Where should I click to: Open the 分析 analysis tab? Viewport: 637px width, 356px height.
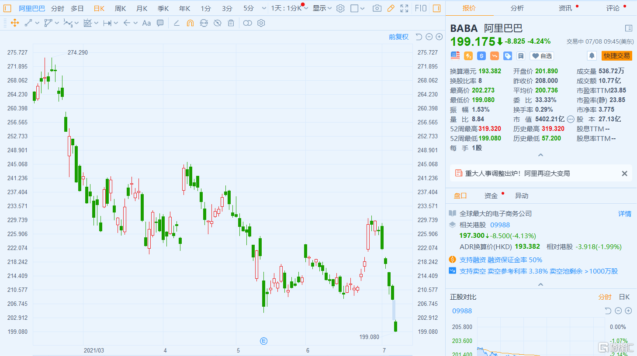tap(517, 8)
